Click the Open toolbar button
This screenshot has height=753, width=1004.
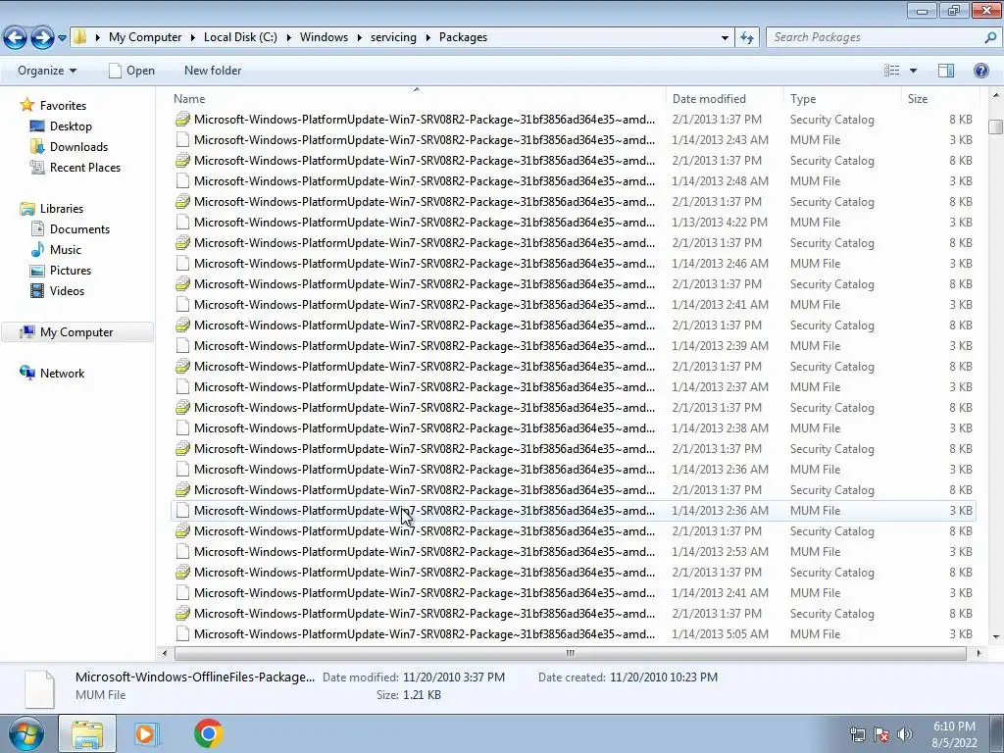[132, 71]
